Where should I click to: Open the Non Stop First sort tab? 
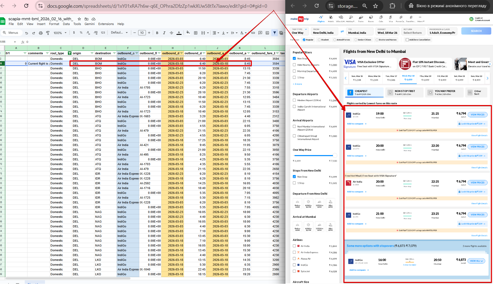[405, 92]
